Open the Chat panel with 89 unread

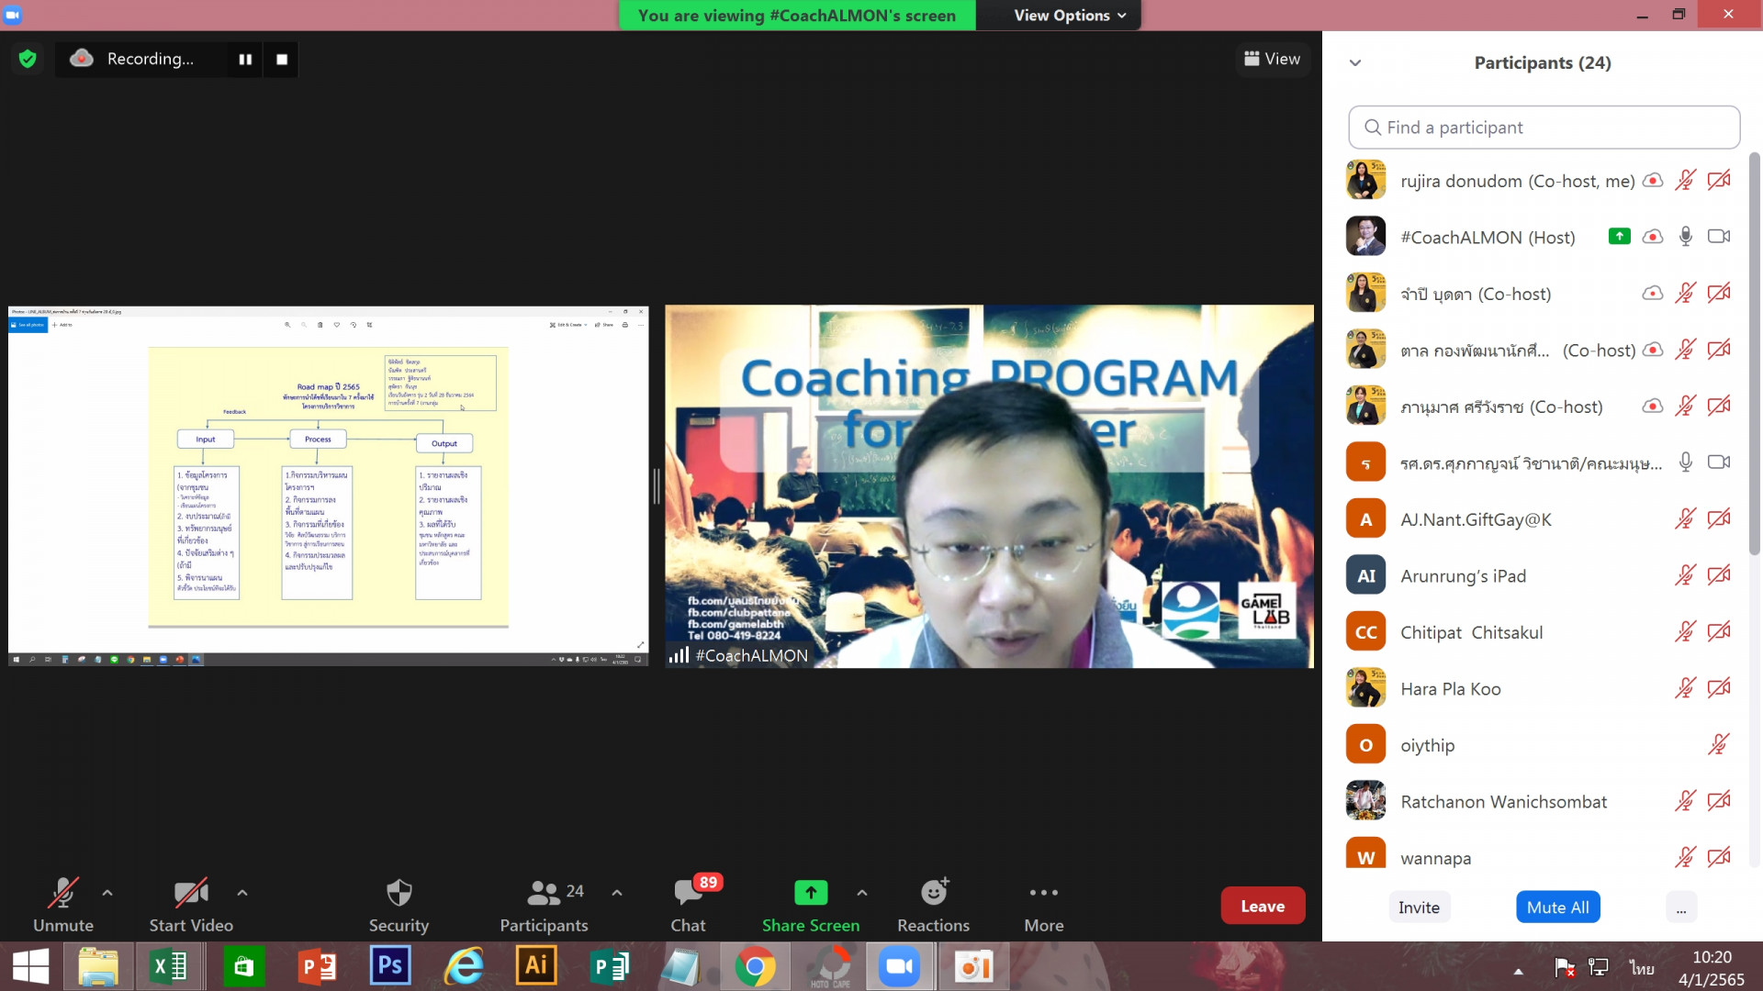688,905
